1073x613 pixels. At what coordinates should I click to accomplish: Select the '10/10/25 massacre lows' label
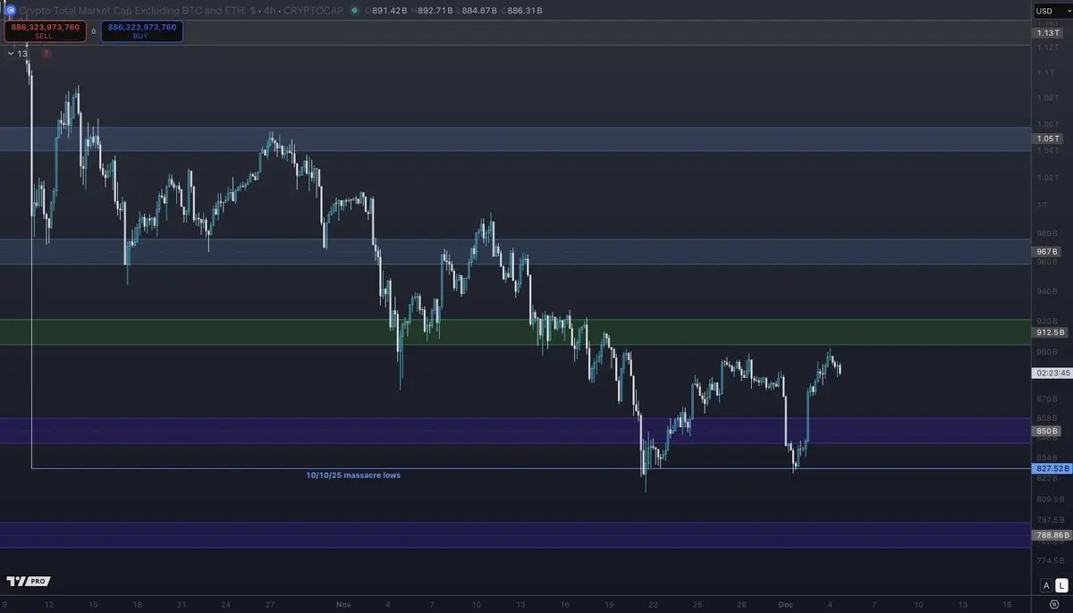353,475
